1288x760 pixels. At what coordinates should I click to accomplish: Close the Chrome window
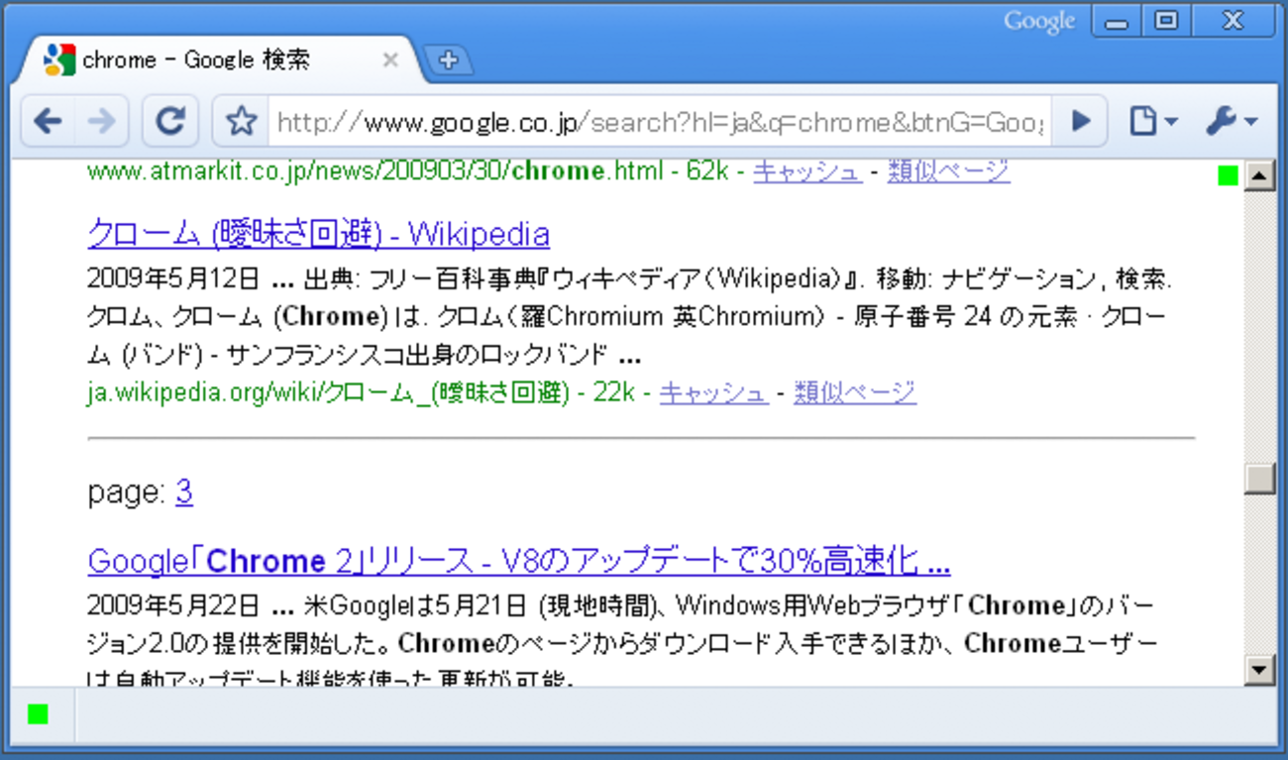coord(1234,21)
